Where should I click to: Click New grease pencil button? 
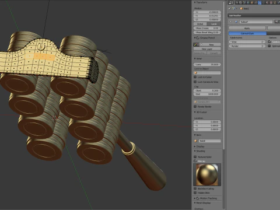coord(211,44)
